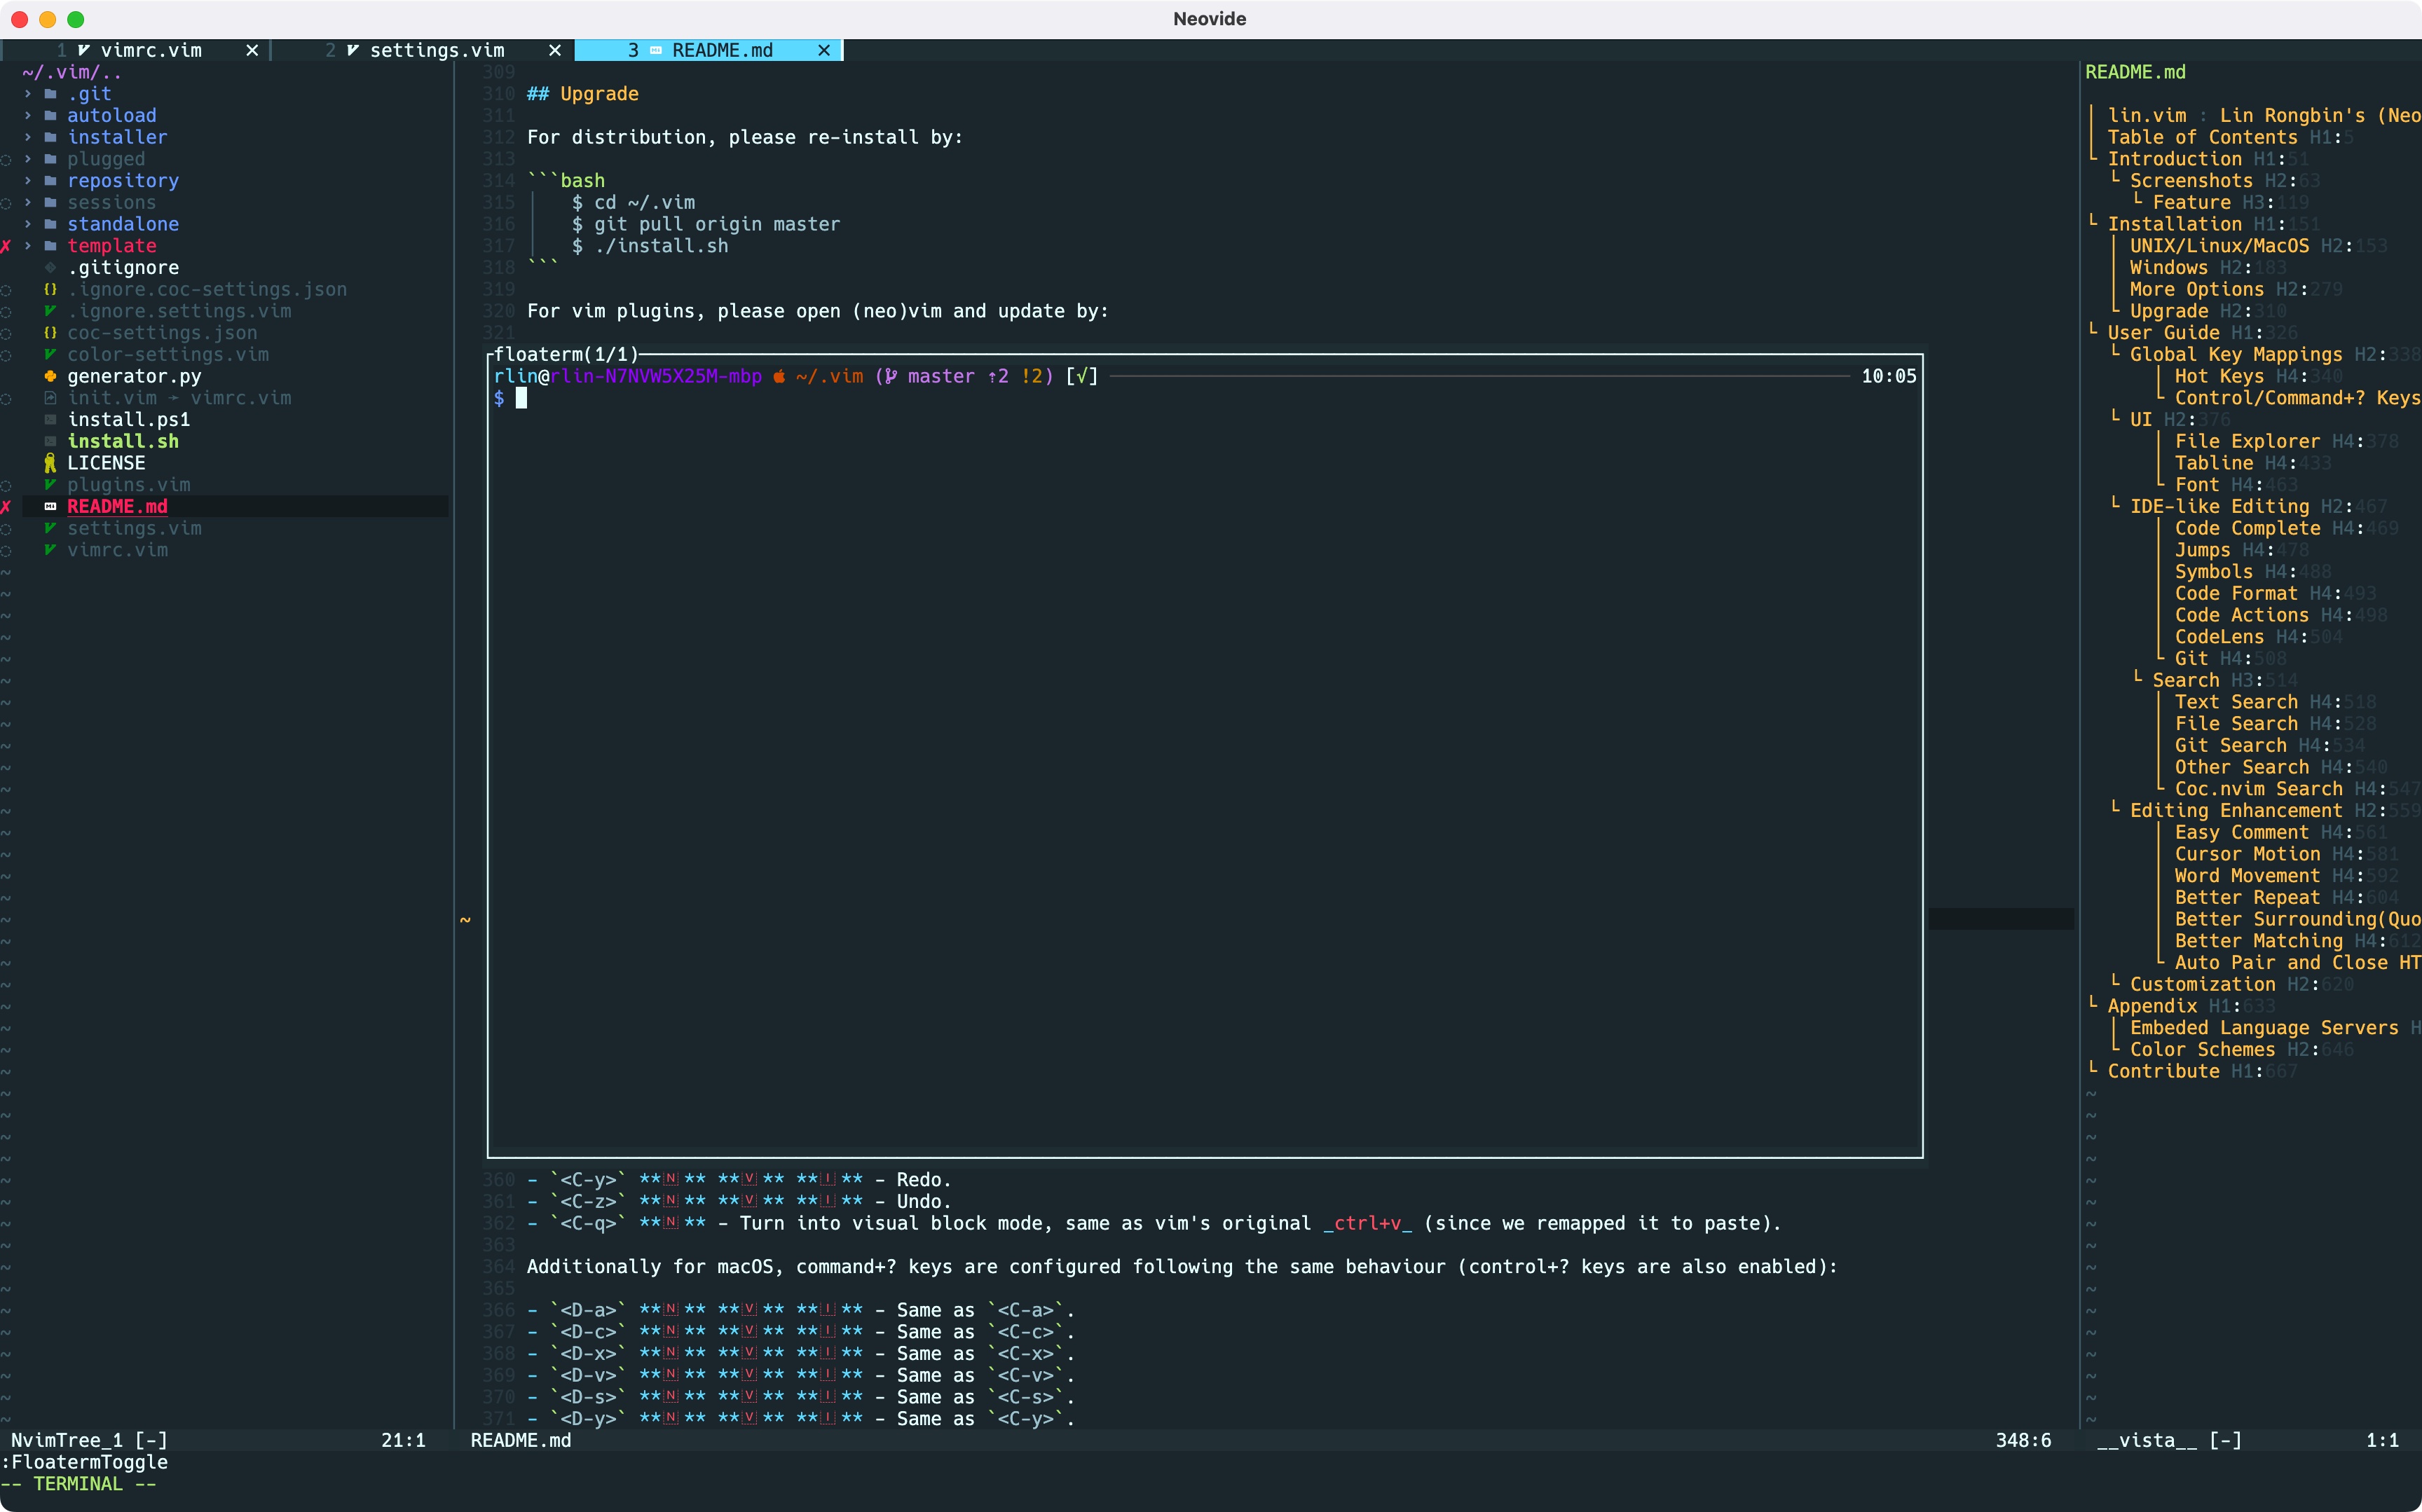Jump to Upgrade heading in the outline
This screenshot has height=1512, width=2422.
pos(2169,311)
